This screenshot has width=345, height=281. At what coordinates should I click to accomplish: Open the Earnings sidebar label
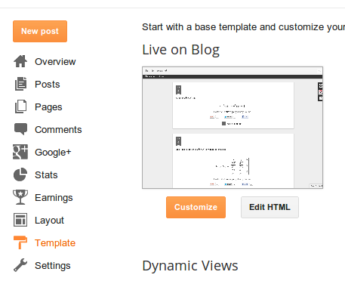coord(54,198)
